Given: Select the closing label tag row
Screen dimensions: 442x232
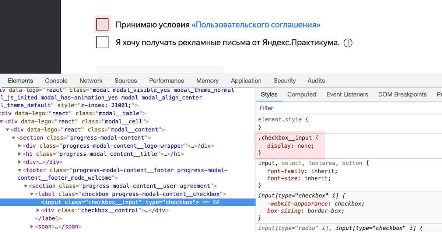Looking at the screenshot, I should [x=128, y=218].
